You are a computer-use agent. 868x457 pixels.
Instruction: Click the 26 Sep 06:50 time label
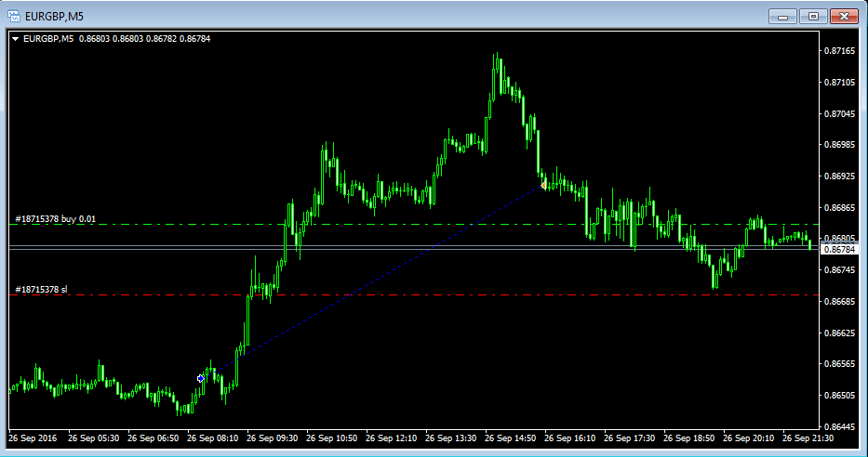coord(153,438)
